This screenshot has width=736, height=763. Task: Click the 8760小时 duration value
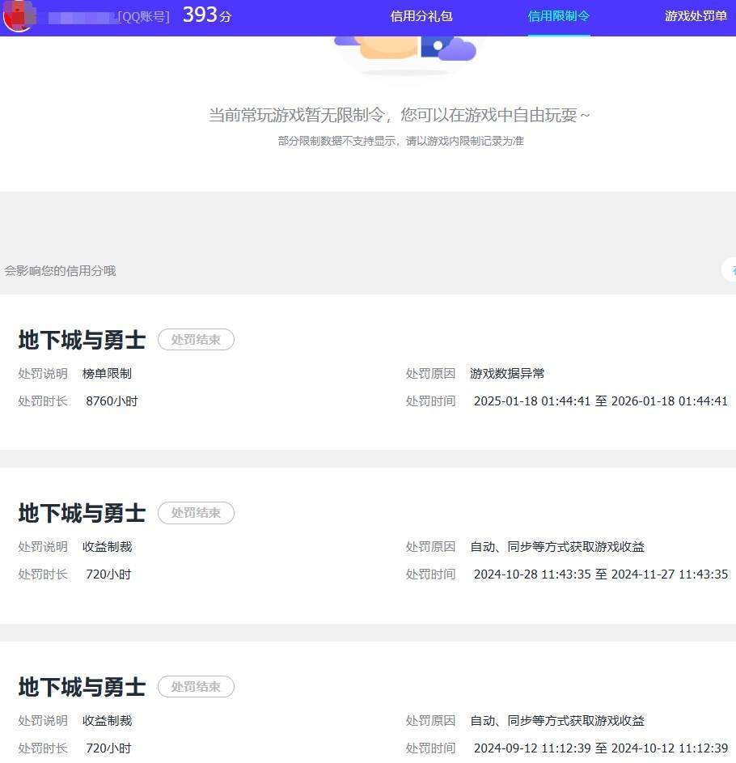[112, 401]
